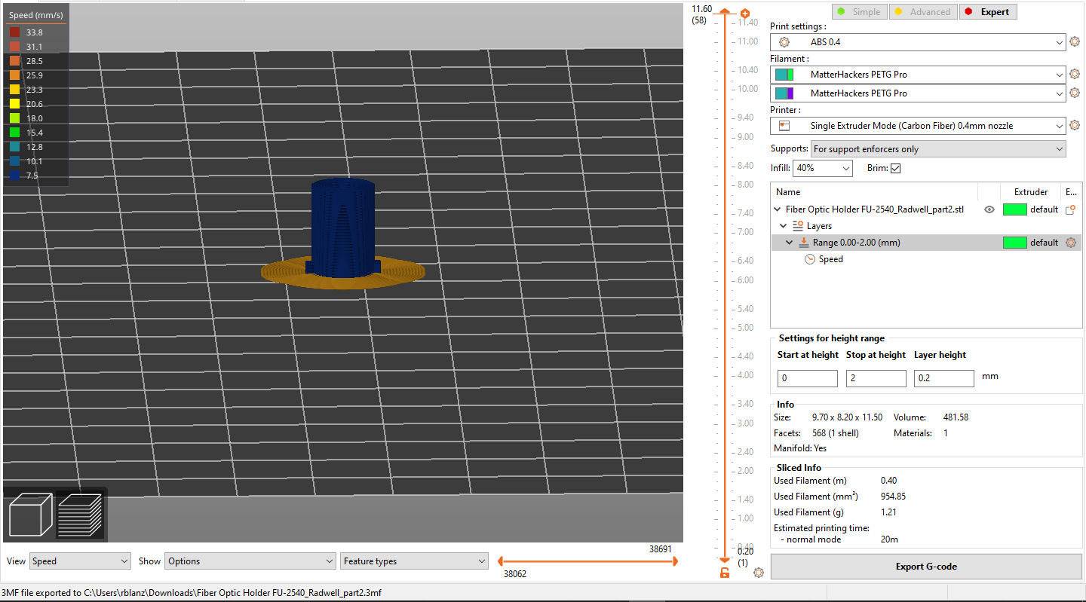
Task: Uncheck the Brim checkbox
Action: pos(897,168)
